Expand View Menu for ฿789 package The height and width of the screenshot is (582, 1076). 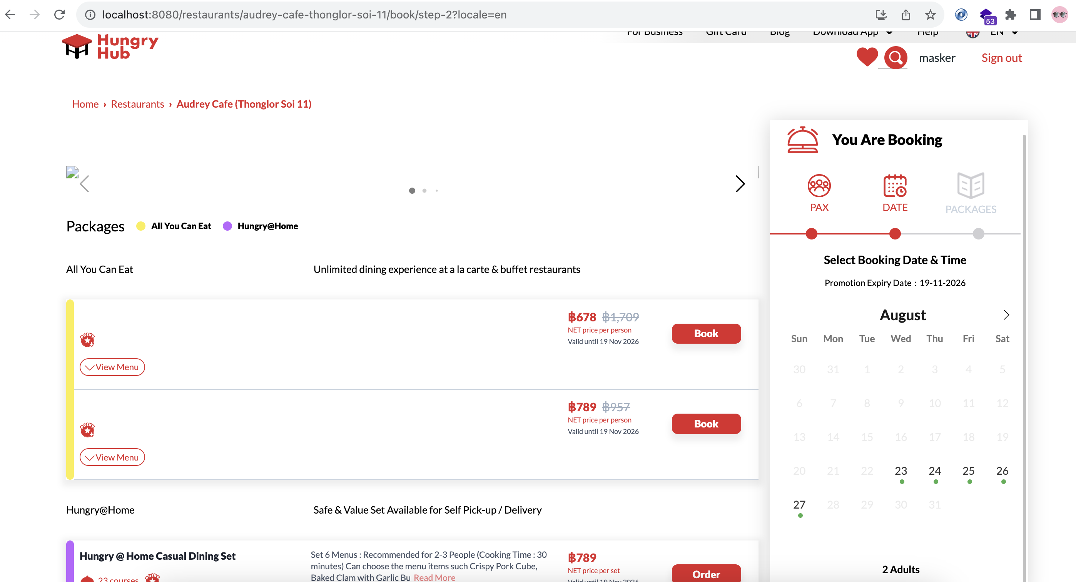[x=112, y=457]
